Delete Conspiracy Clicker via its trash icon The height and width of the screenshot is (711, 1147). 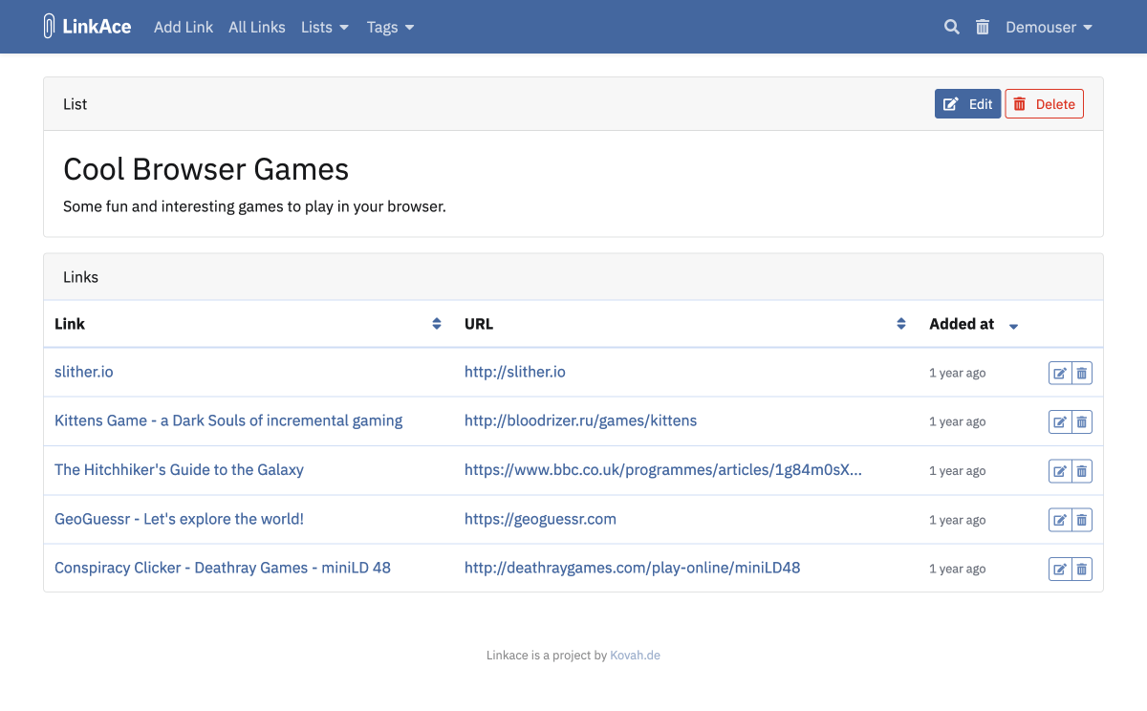(x=1081, y=568)
